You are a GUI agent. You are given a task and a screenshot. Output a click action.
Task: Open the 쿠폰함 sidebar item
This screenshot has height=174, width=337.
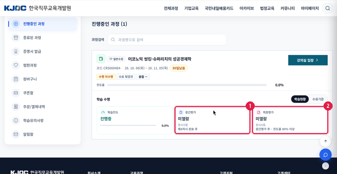point(42,93)
